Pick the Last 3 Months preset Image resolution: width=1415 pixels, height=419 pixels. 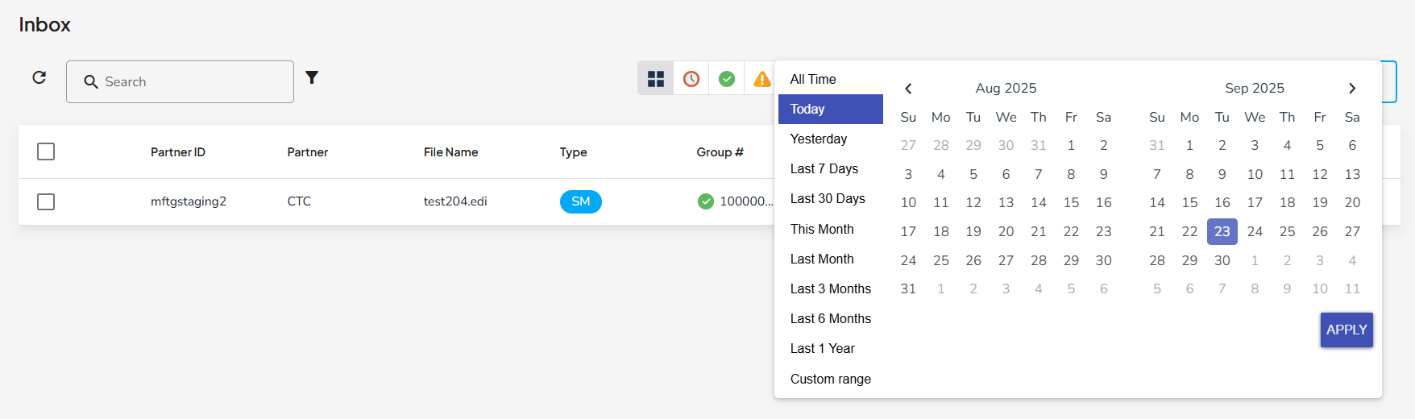[x=831, y=288]
